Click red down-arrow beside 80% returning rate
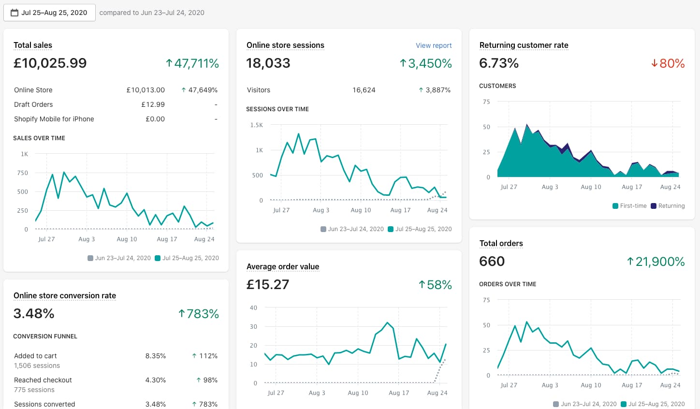 [x=655, y=63]
